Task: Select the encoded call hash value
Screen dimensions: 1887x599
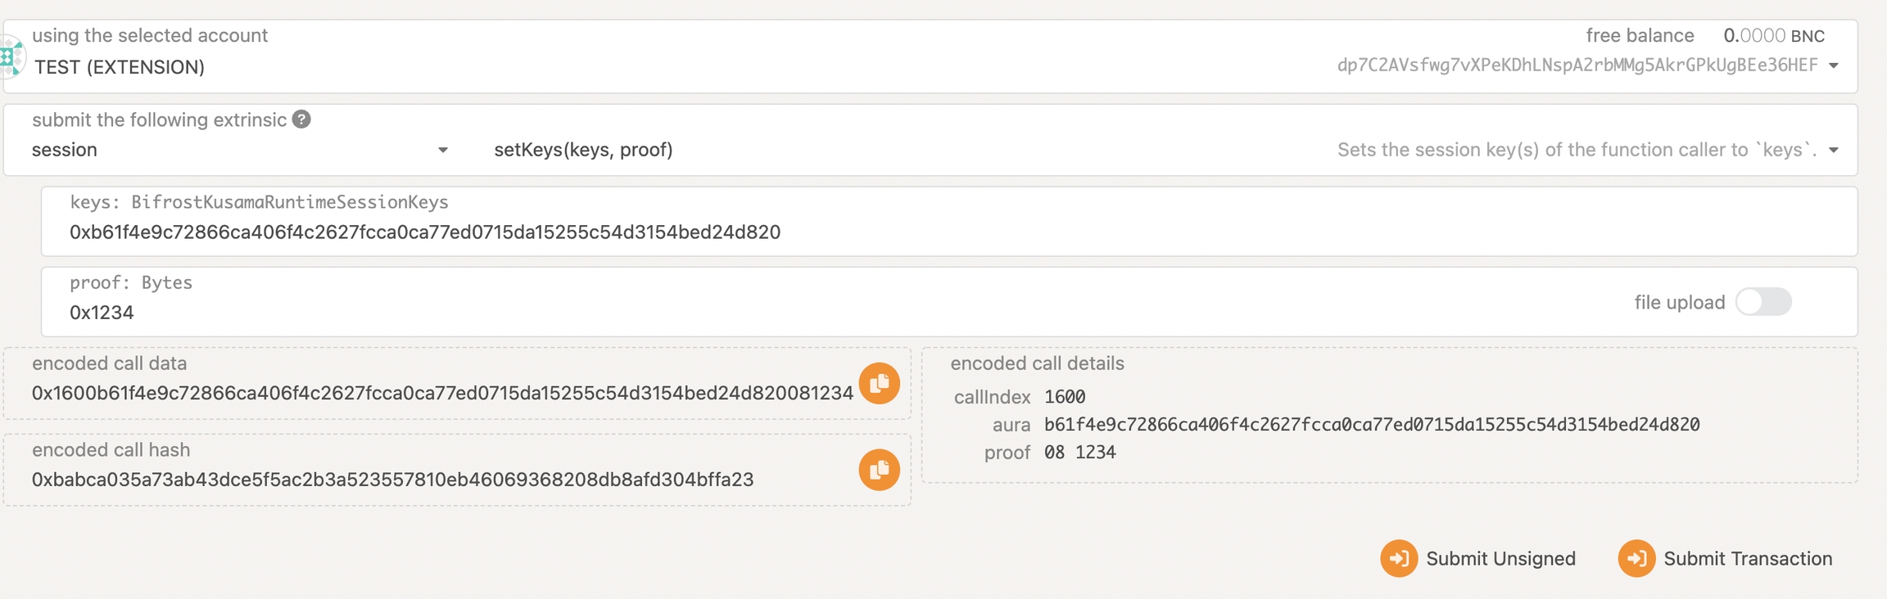Action: point(392,480)
